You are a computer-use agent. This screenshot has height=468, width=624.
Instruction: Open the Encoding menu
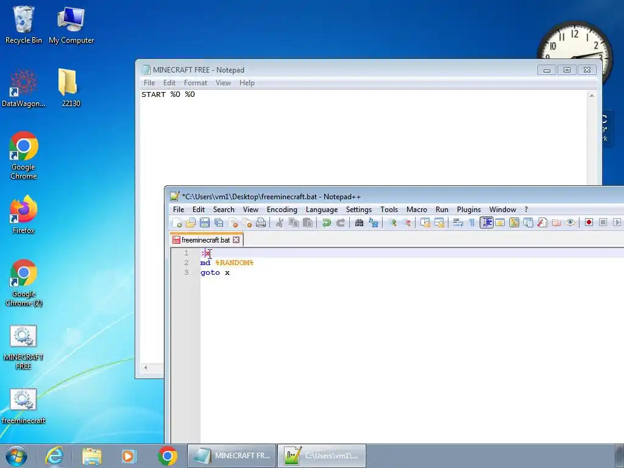pos(282,210)
